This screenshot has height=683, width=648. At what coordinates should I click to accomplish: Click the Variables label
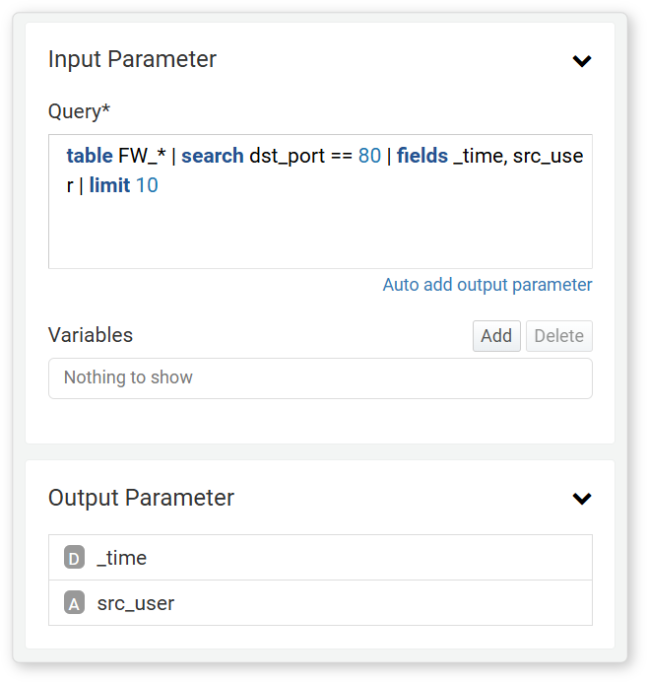[91, 335]
